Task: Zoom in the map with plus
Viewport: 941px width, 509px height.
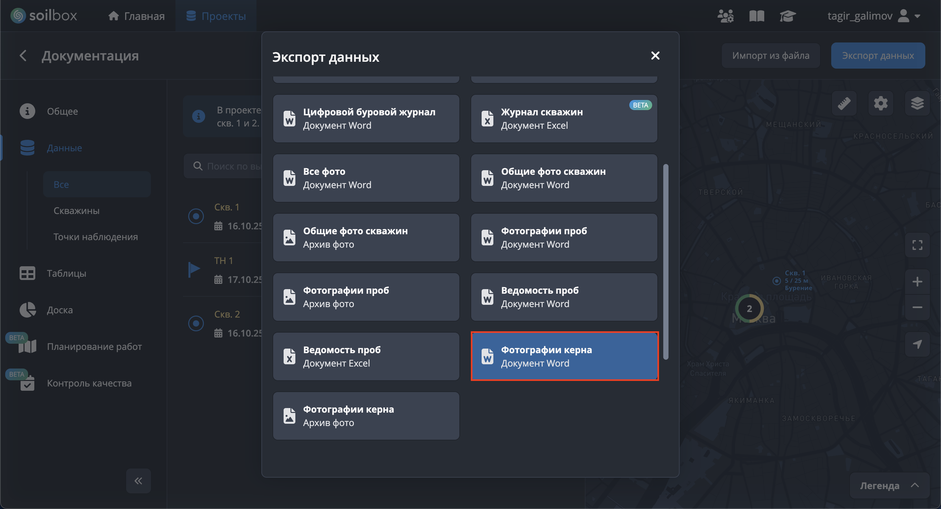Action: click(x=917, y=282)
